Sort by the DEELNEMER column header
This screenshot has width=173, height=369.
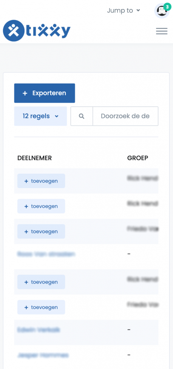(34, 158)
